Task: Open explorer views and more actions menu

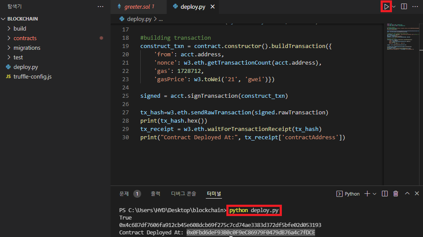Action: (x=101, y=7)
